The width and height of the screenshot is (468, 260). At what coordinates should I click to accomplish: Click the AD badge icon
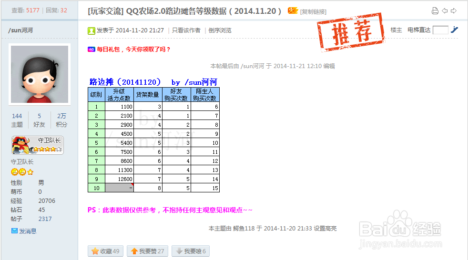coord(92,49)
